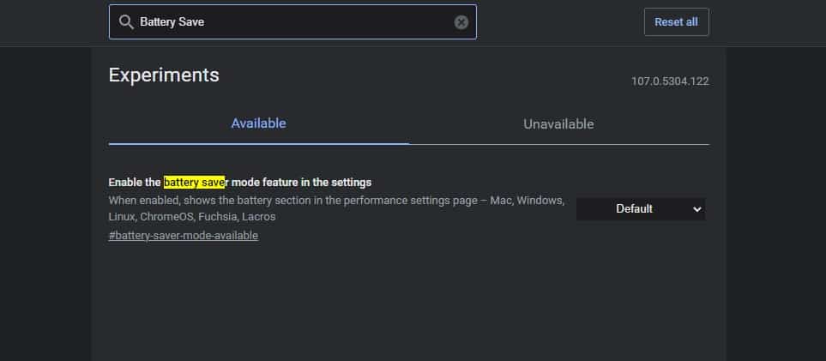Screen dimensions: 826x361
Task: Click the Reset all button
Action: [676, 22]
